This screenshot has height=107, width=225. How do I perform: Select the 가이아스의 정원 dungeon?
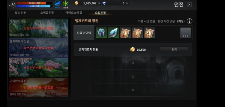[x=39, y=87]
